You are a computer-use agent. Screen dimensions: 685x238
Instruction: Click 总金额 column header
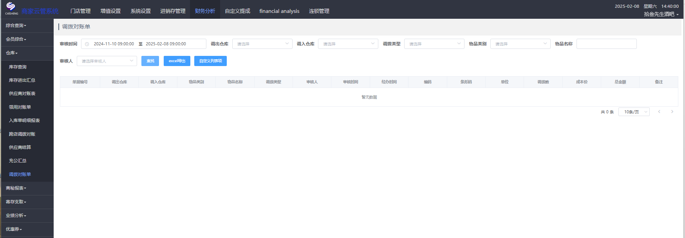(x=620, y=82)
